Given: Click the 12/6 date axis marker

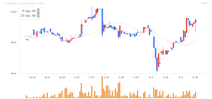Looking at the screenshot, I should [x=47, y=77].
